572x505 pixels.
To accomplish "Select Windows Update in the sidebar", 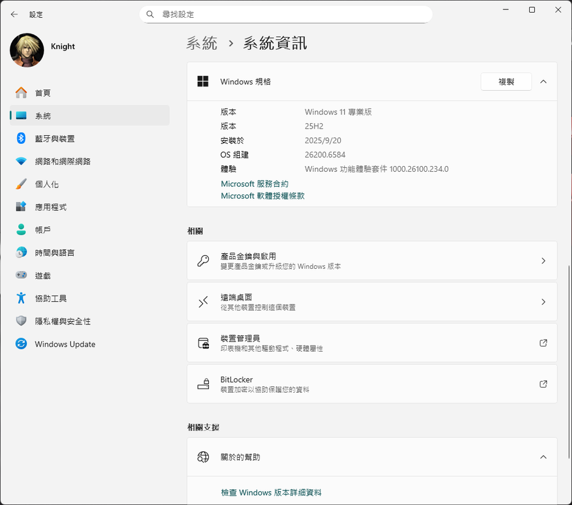I will 90,343.
